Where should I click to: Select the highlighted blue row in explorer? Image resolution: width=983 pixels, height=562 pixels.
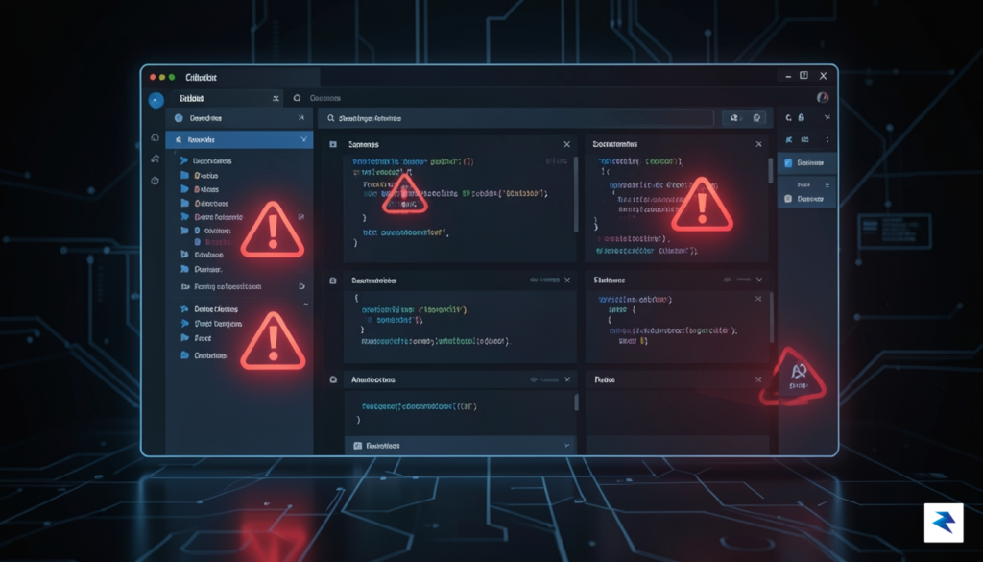239,139
